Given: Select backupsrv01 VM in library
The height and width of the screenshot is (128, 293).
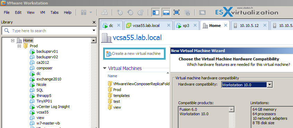Looking at the screenshot, I should [47, 51].
